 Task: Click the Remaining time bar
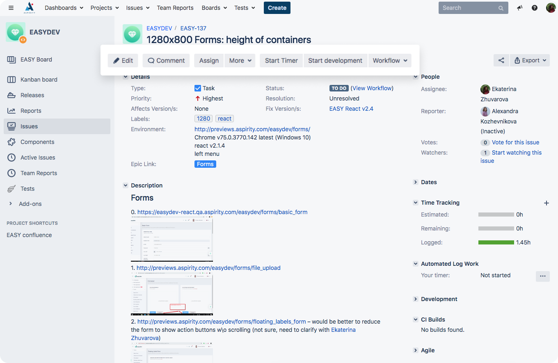pyautogui.click(x=496, y=228)
